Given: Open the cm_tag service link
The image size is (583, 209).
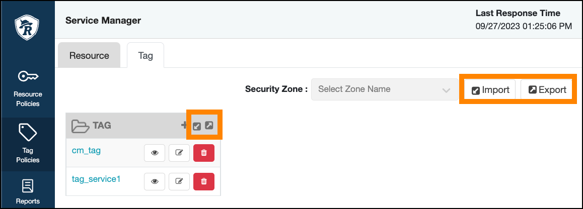Looking at the screenshot, I should click(x=87, y=150).
